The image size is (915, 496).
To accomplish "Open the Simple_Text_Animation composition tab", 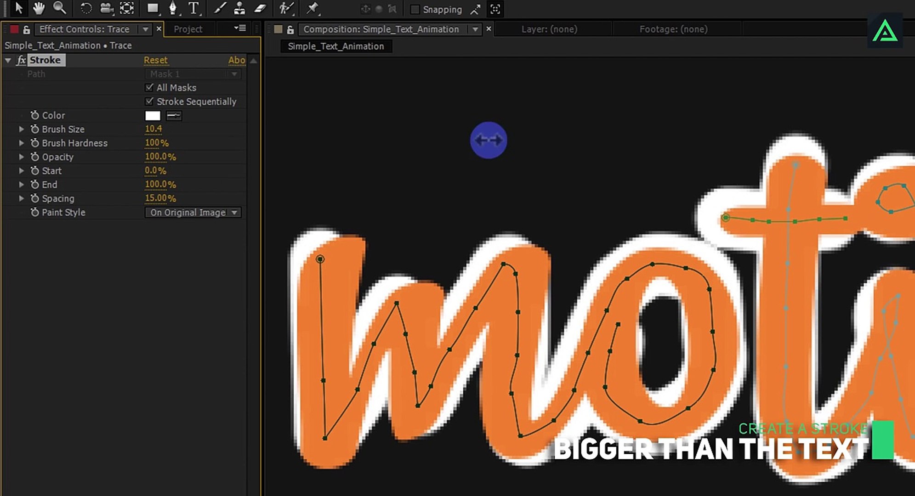I will pyautogui.click(x=335, y=46).
